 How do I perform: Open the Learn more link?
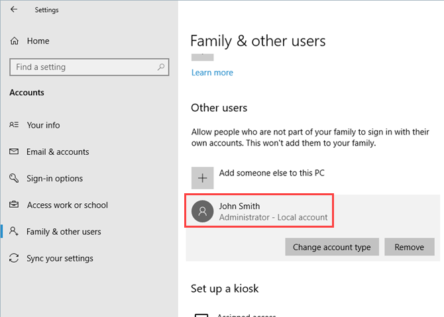point(212,72)
